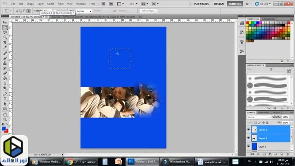Click the Refine Edge button
This screenshot has height=166, width=295.
[148, 11]
